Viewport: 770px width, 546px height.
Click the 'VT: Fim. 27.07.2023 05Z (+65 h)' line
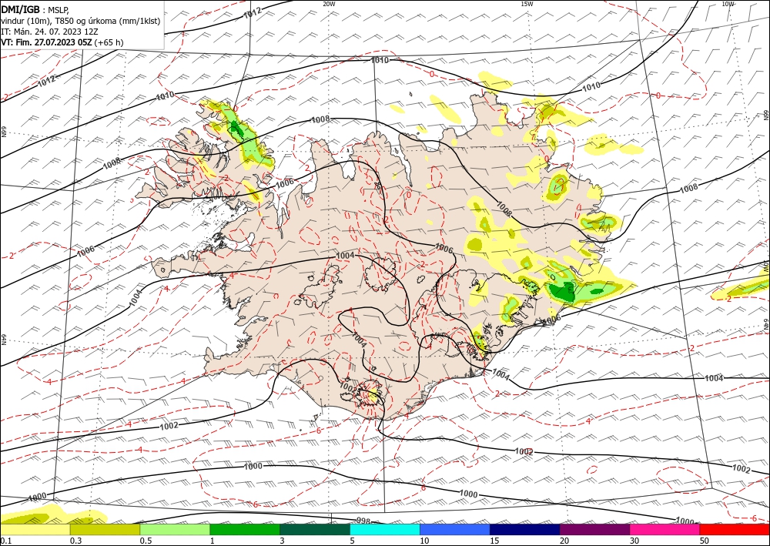tap(62, 42)
